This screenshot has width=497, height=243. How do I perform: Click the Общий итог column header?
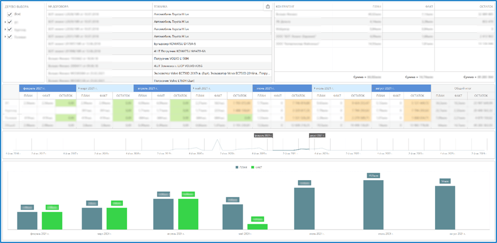click(x=462, y=88)
